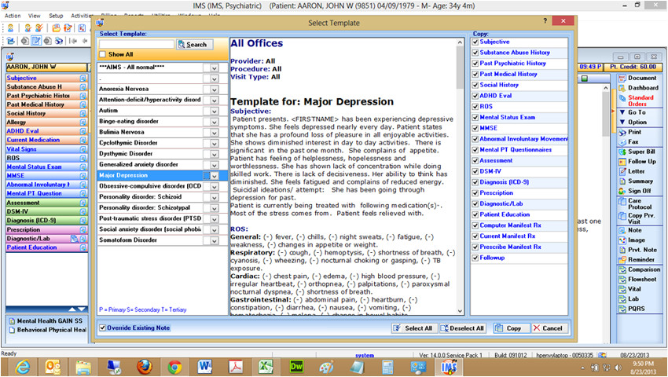
Task: Open the Action menu
Action: (13, 16)
